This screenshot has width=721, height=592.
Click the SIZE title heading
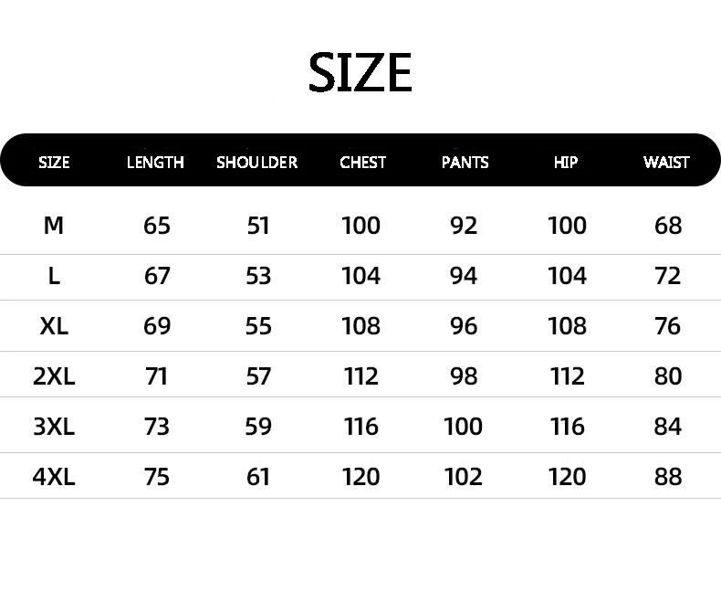(360, 73)
